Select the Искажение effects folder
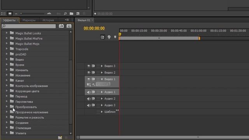Viewport: 249px width, 140px height. (x=23, y=75)
